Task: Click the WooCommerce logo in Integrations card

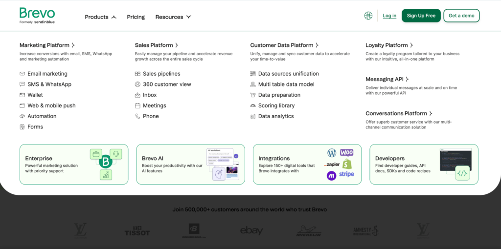Action: coord(346,153)
